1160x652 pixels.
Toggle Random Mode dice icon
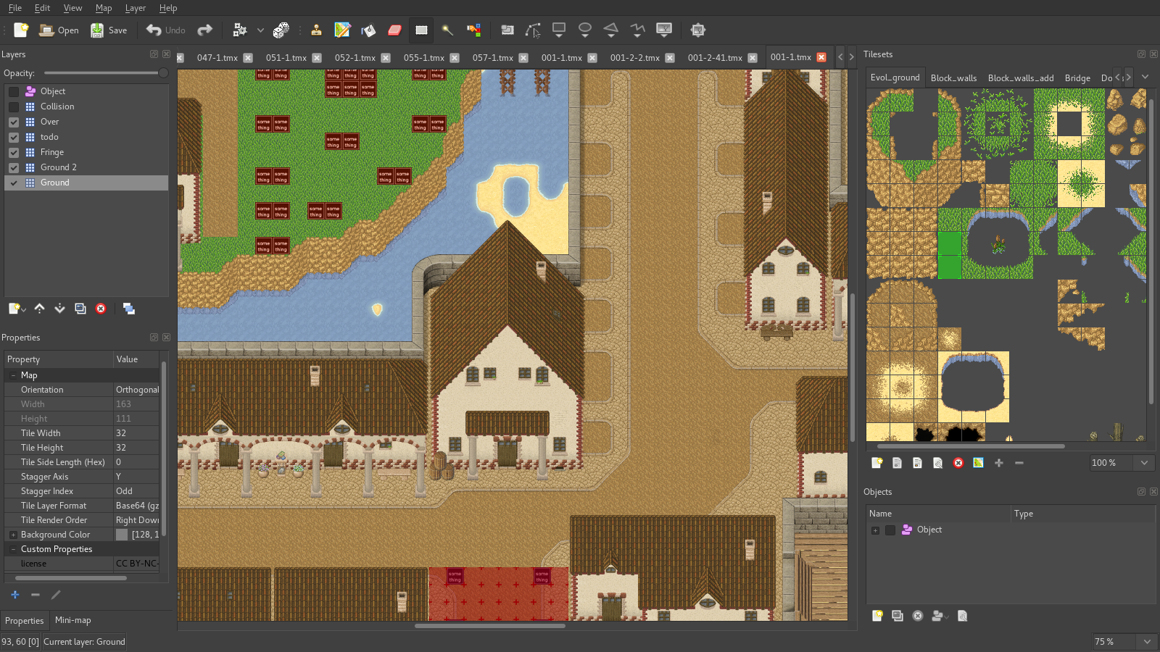pyautogui.click(x=281, y=30)
